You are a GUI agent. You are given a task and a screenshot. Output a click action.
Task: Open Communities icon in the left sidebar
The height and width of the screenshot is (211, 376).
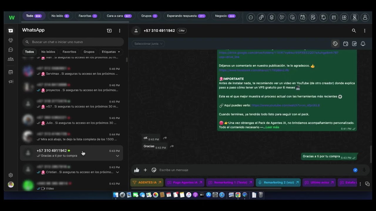[11, 59]
